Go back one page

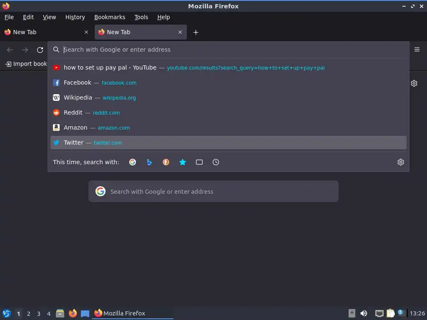click(10, 50)
